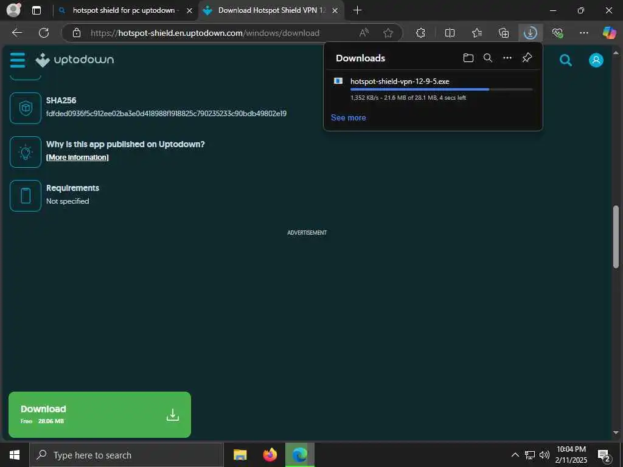
Task: Open the Uptodown user account icon
Action: coord(596,60)
